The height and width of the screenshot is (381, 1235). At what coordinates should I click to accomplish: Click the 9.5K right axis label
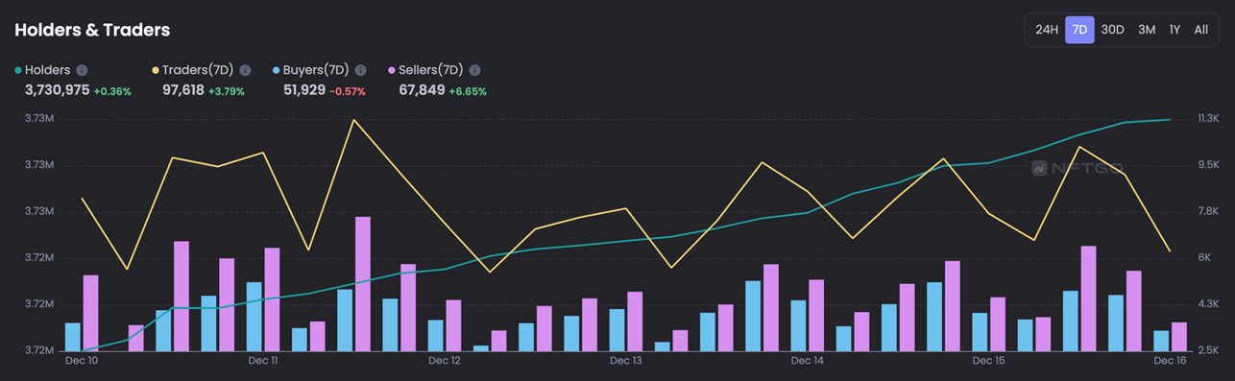pyautogui.click(x=1208, y=165)
